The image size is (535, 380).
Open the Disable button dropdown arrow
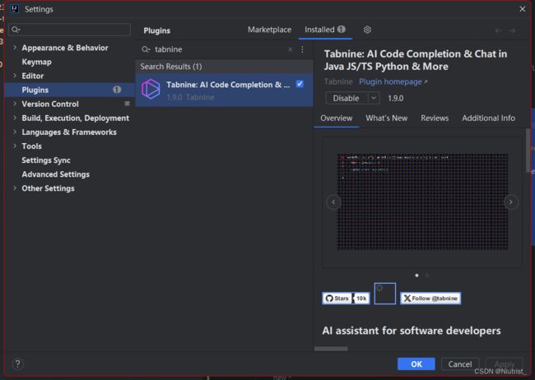374,98
